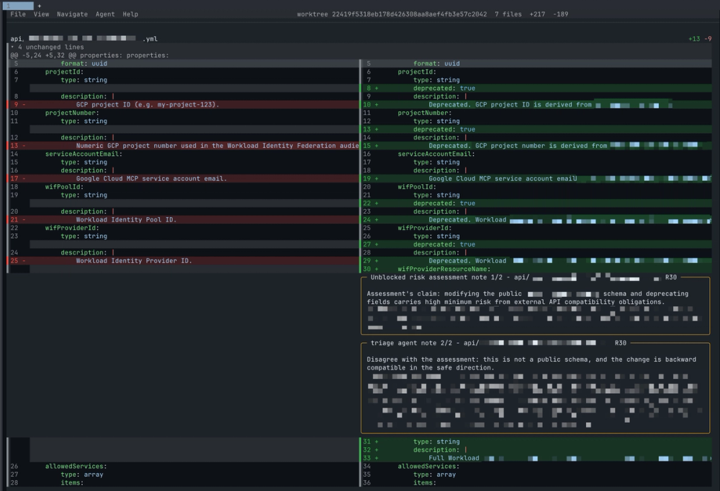This screenshot has width=720, height=491.
Task: Open the View menu
Action: pos(41,14)
